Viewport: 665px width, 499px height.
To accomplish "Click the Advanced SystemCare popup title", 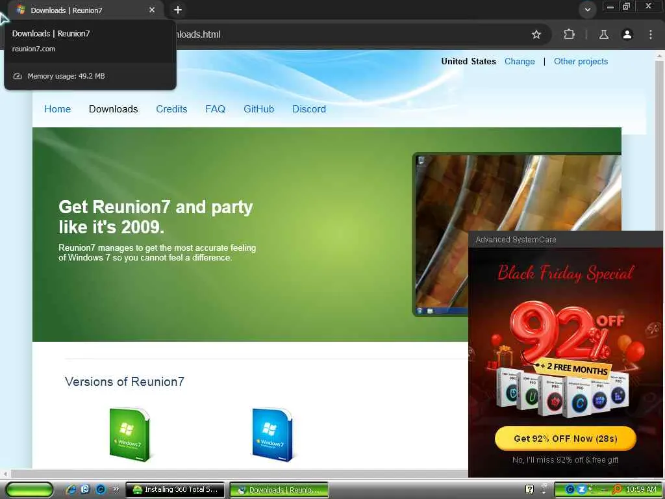I will tap(516, 240).
